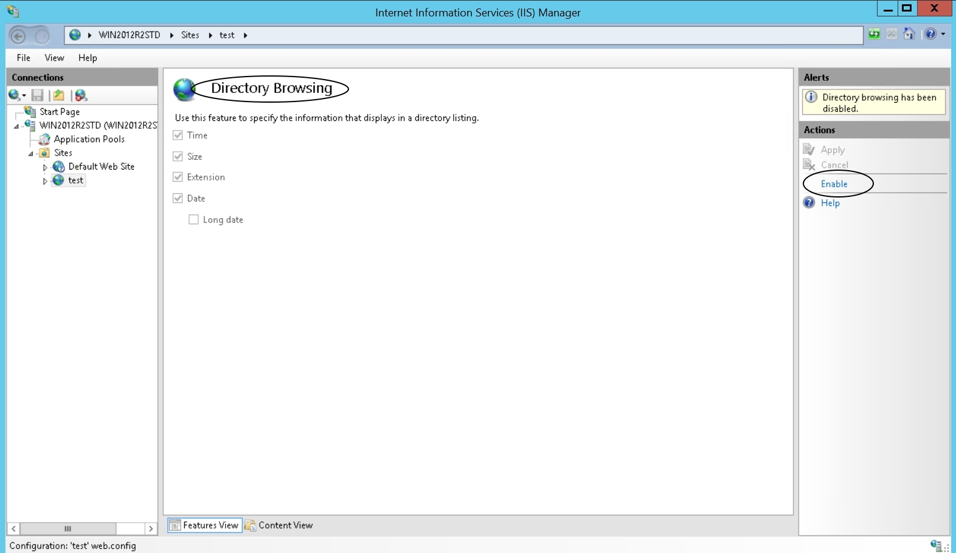Toggle the Date checkbox
The height and width of the screenshot is (553, 956).
pyautogui.click(x=178, y=198)
